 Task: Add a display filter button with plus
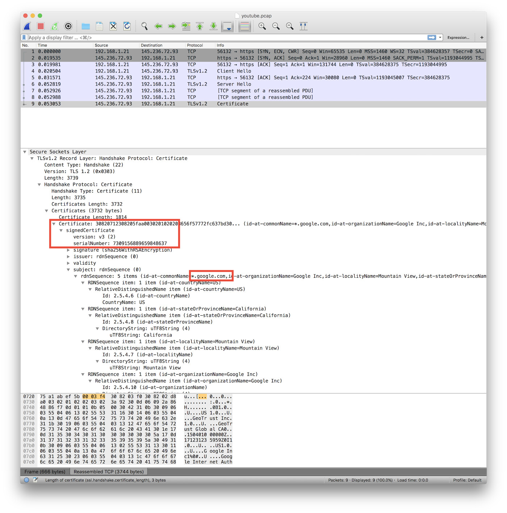(x=482, y=37)
